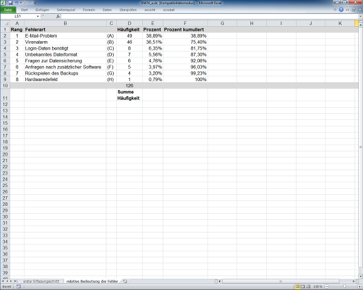Go to the next sheet tab arrow
This screenshot has width=363, height=290.
[x=11, y=282]
